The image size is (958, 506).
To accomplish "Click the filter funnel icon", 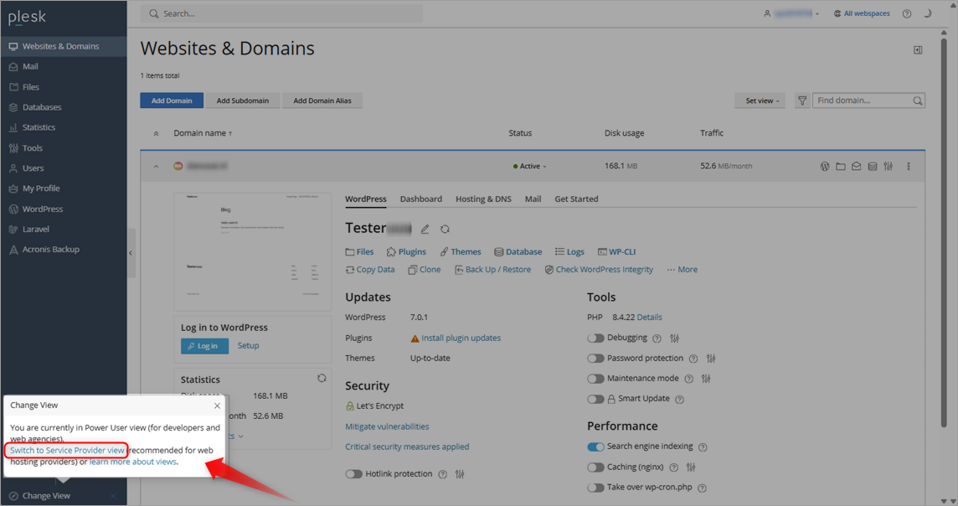I will 802,101.
